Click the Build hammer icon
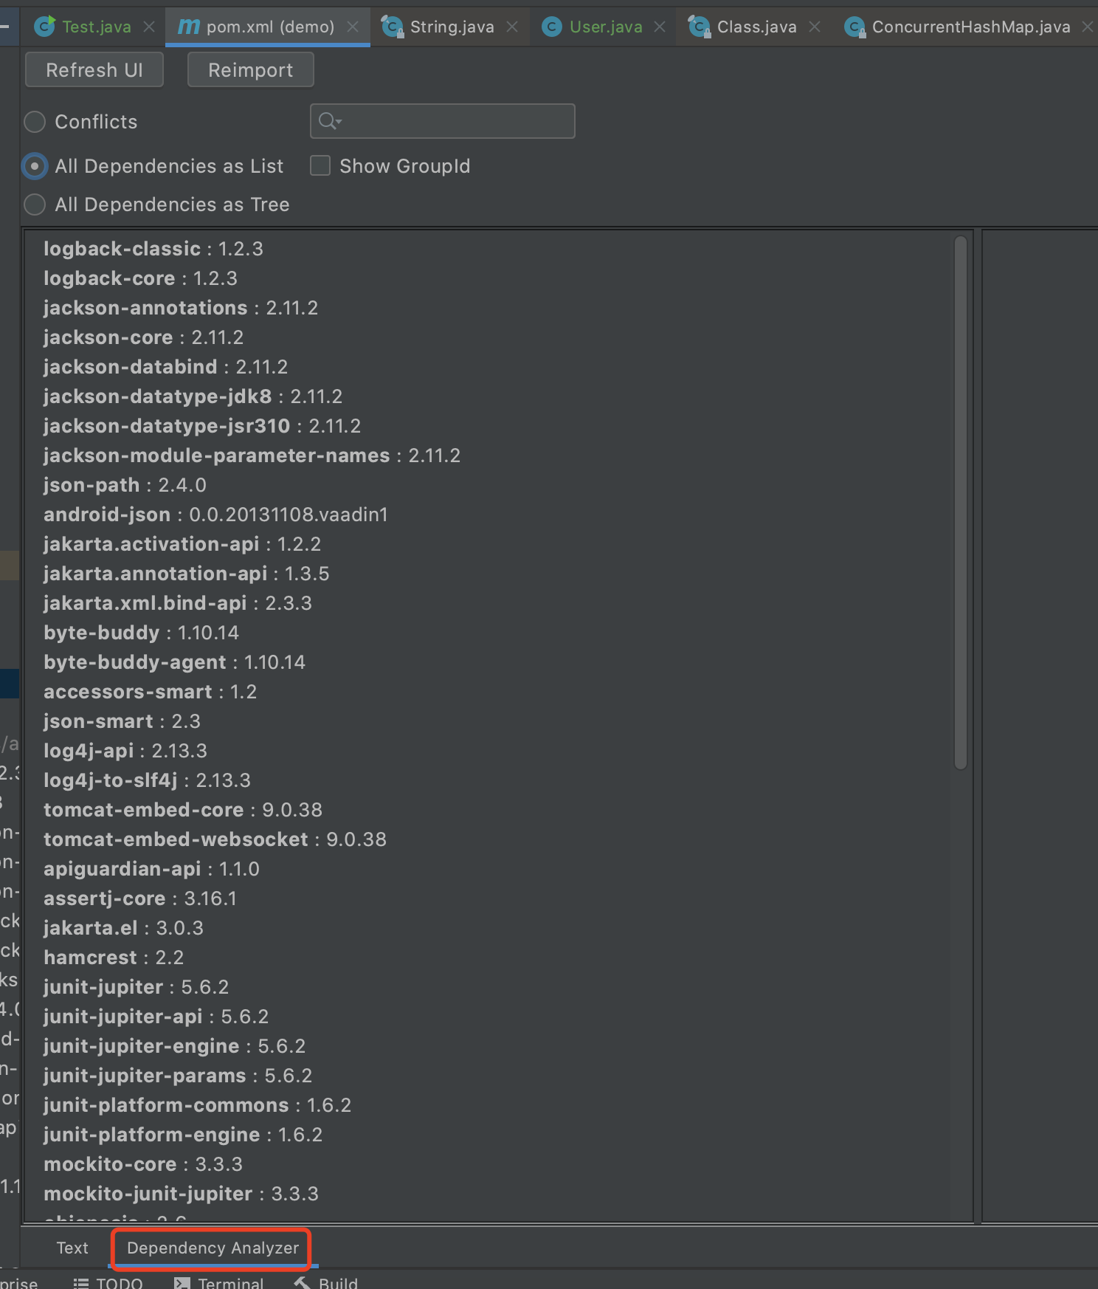Screen dimensions: 1098x1289 [x=303, y=1283]
